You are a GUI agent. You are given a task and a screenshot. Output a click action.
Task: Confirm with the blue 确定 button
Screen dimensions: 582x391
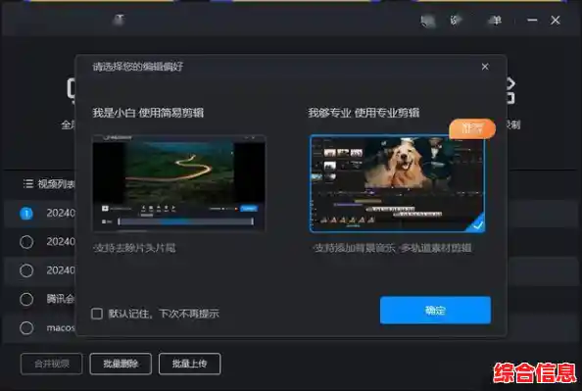[435, 310]
